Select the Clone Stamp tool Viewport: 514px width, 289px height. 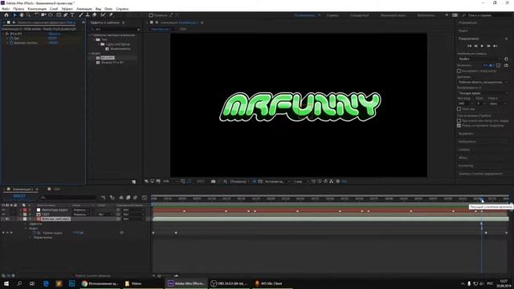88,15
